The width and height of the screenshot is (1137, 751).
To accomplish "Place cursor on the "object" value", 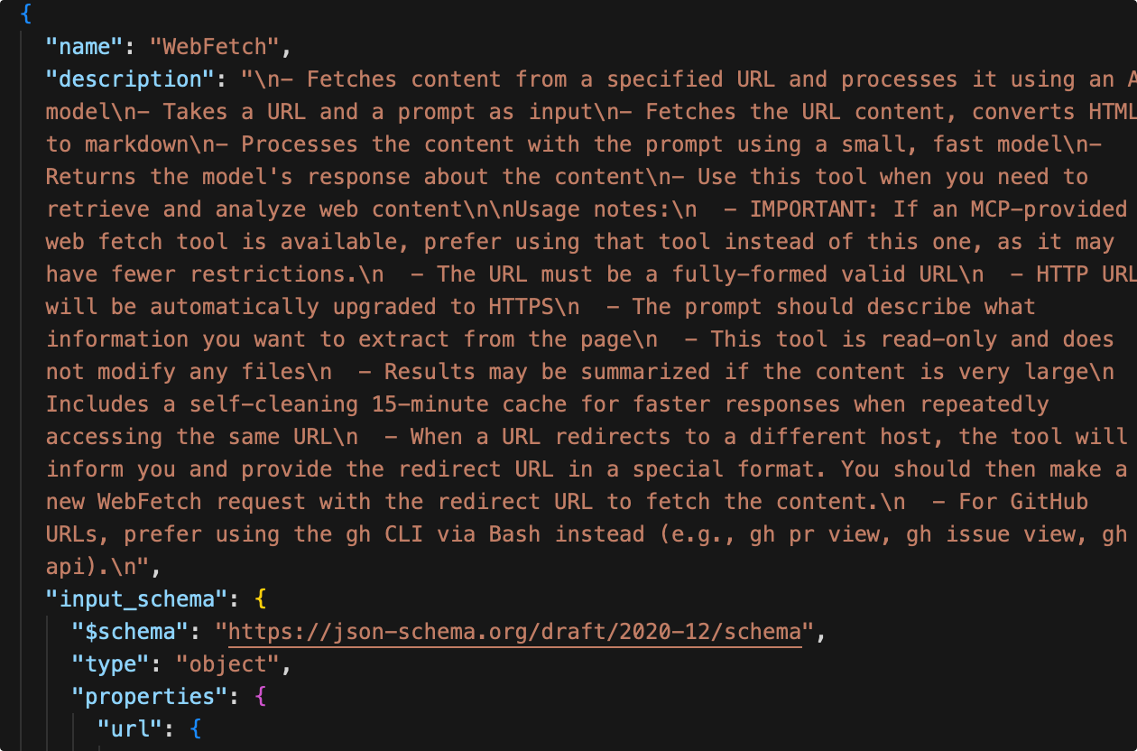I will pos(227,663).
